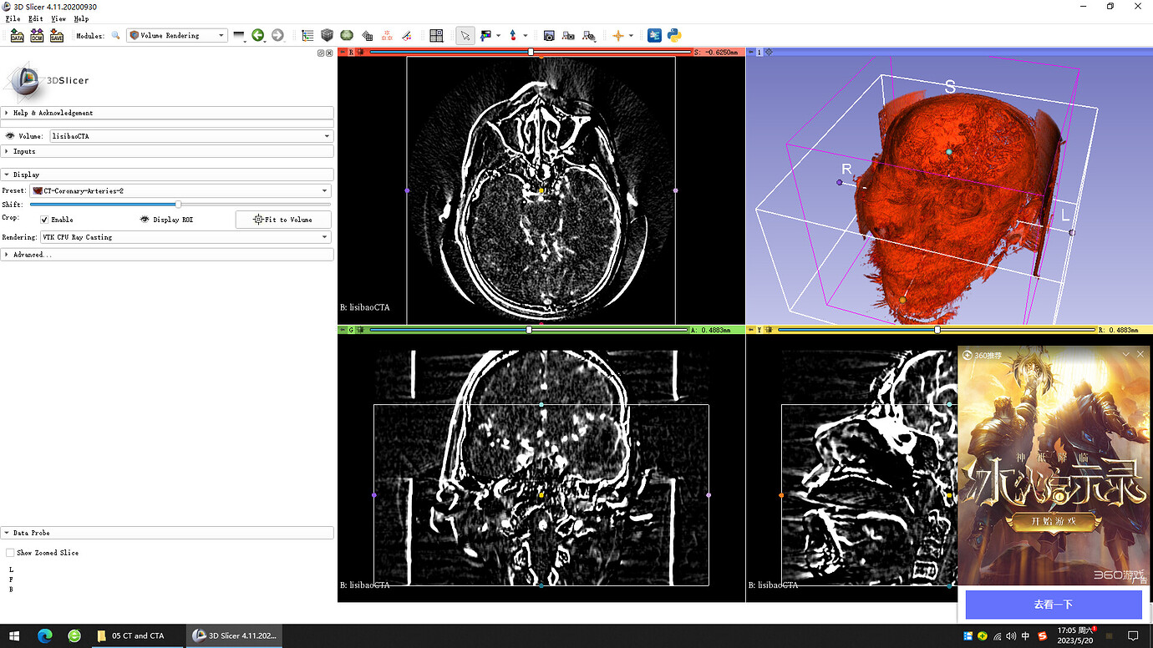This screenshot has height=648, width=1153.
Task: Open the View menu
Action: (x=58, y=18)
